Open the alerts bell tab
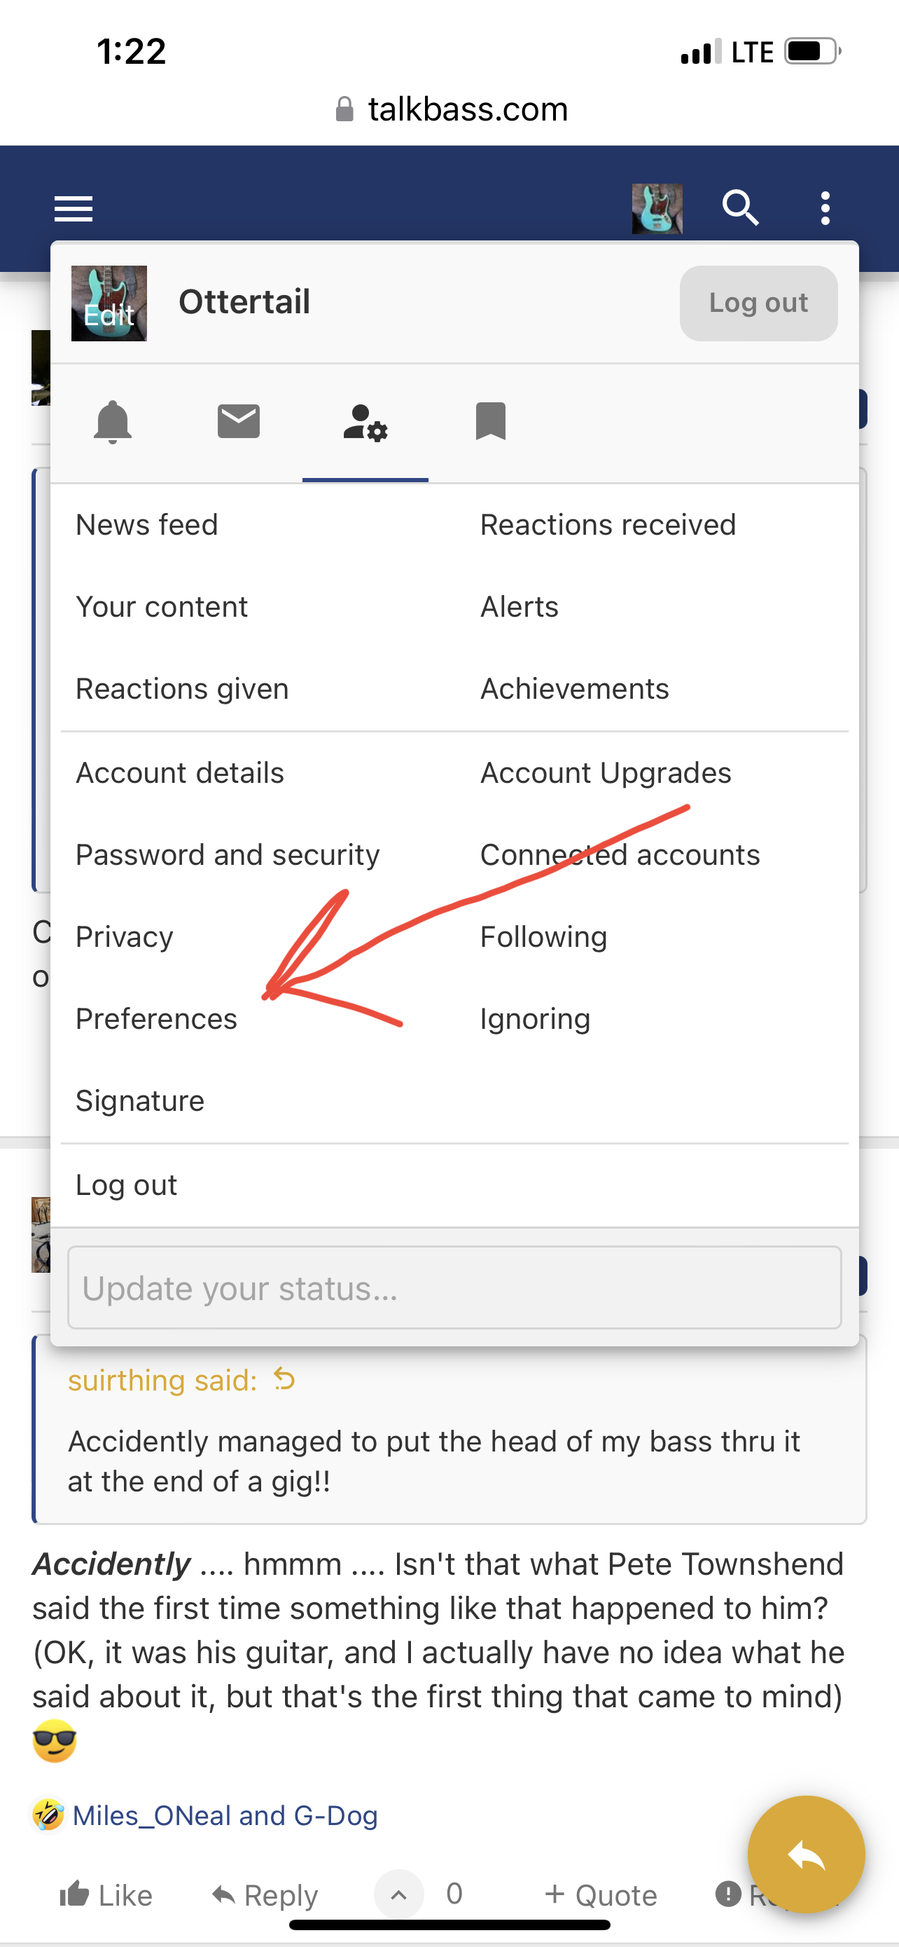 pyautogui.click(x=113, y=422)
